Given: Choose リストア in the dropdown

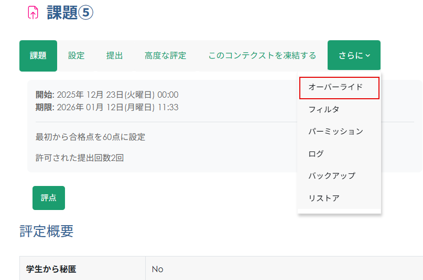Looking at the screenshot, I should click(x=324, y=198).
